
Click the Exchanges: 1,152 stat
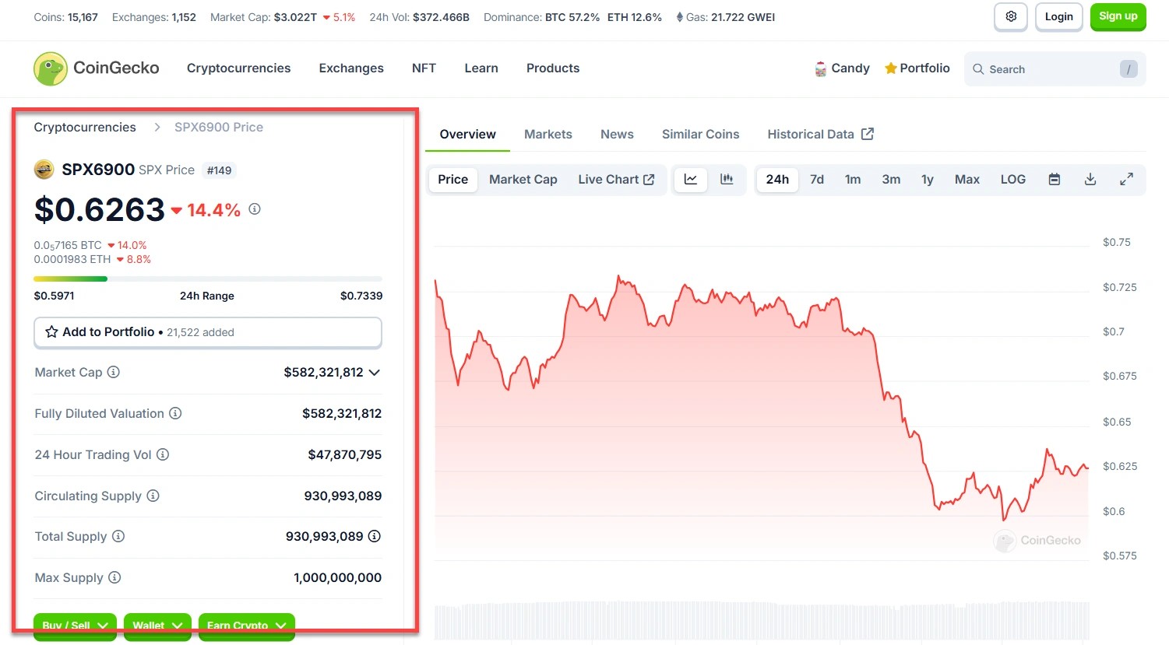(x=154, y=17)
